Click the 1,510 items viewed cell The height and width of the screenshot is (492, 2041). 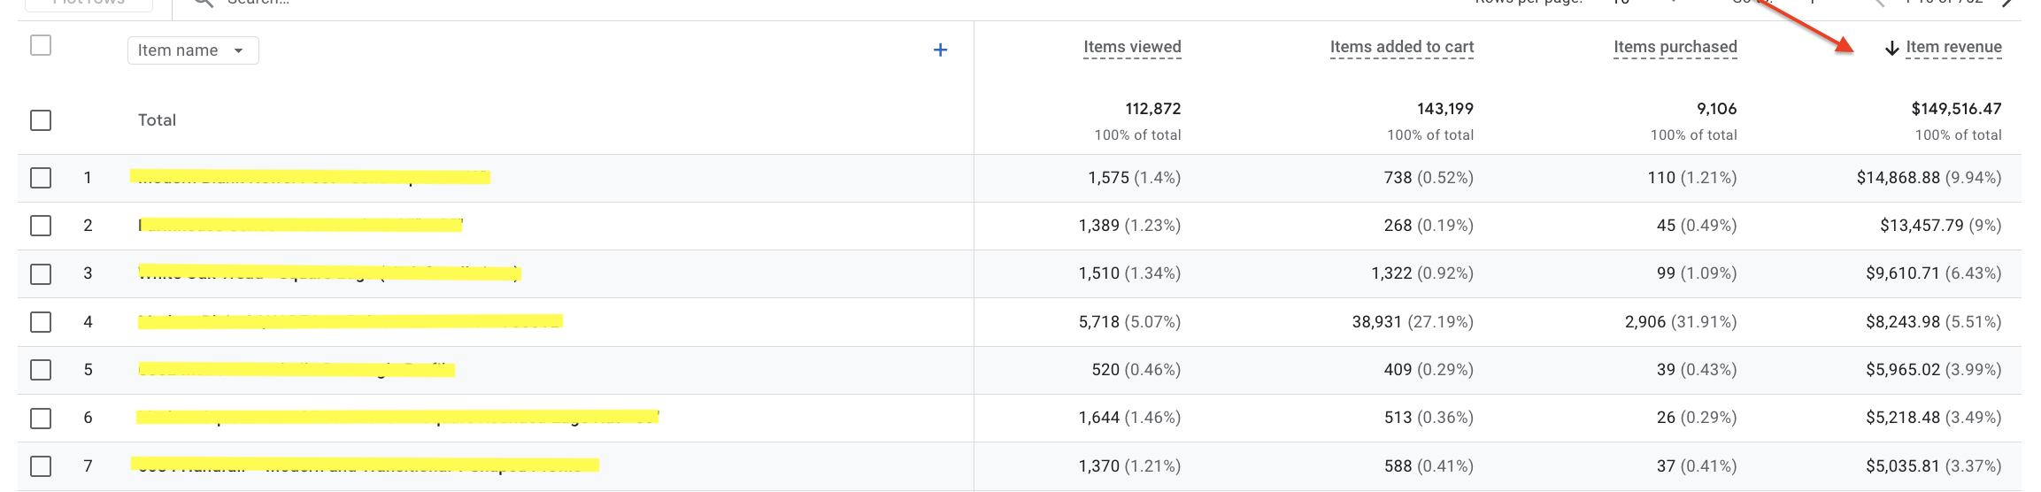pyautogui.click(x=1129, y=273)
